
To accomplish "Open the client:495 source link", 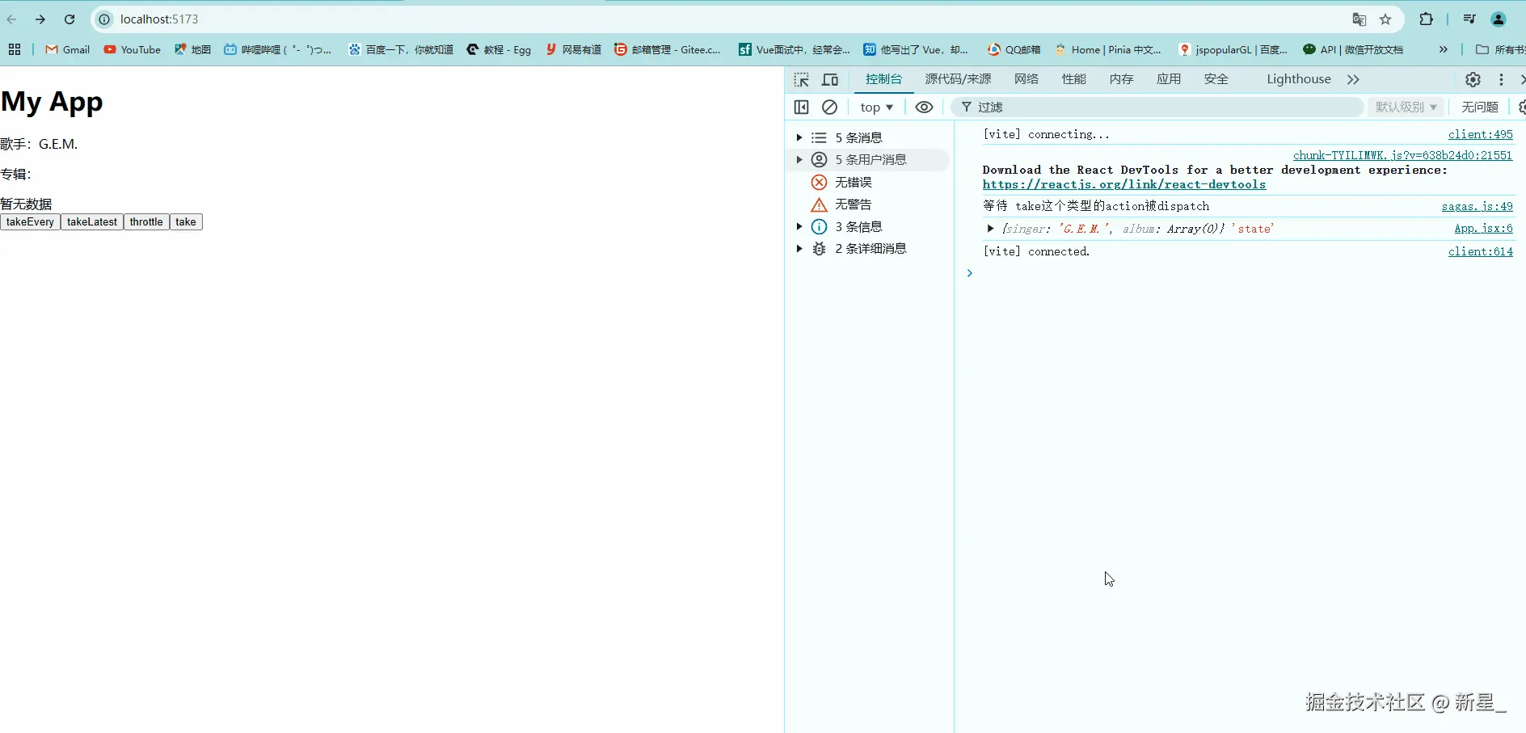I will (1480, 134).
